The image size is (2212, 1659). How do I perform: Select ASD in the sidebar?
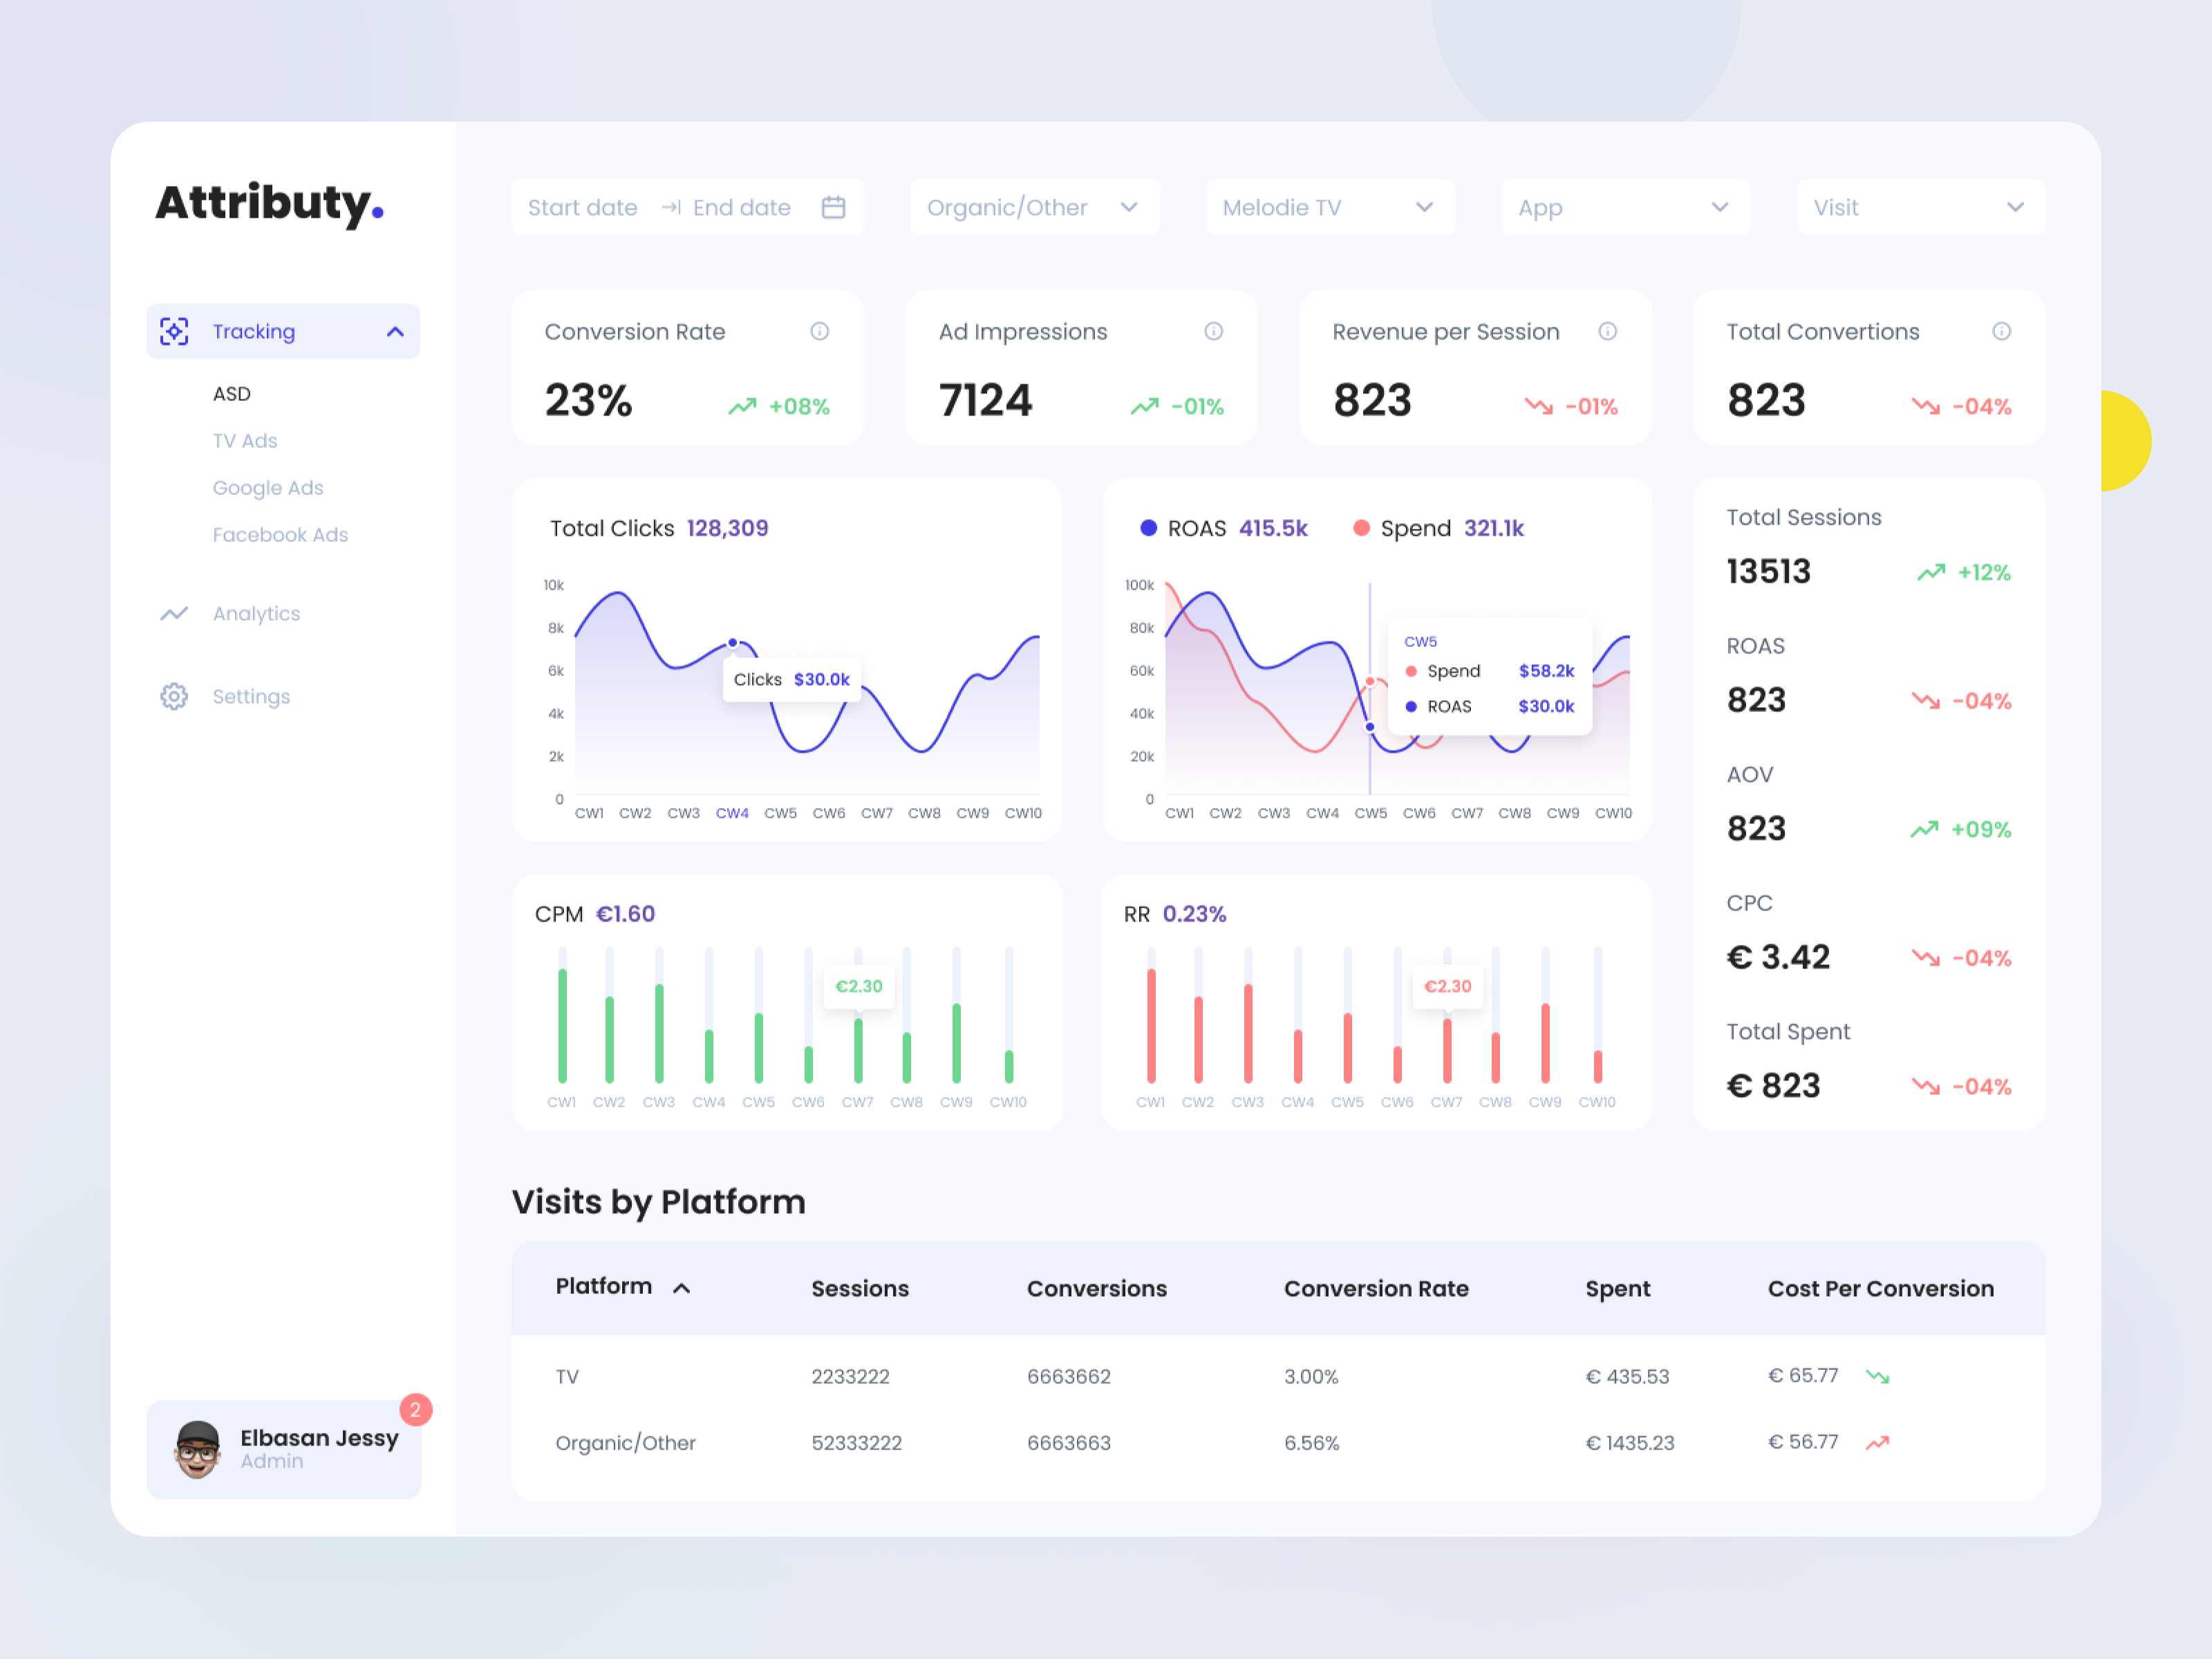click(231, 393)
